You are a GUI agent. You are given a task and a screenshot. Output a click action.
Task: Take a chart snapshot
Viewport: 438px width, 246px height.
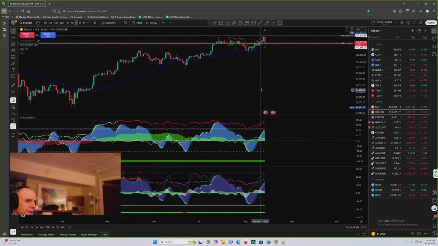[421, 23]
